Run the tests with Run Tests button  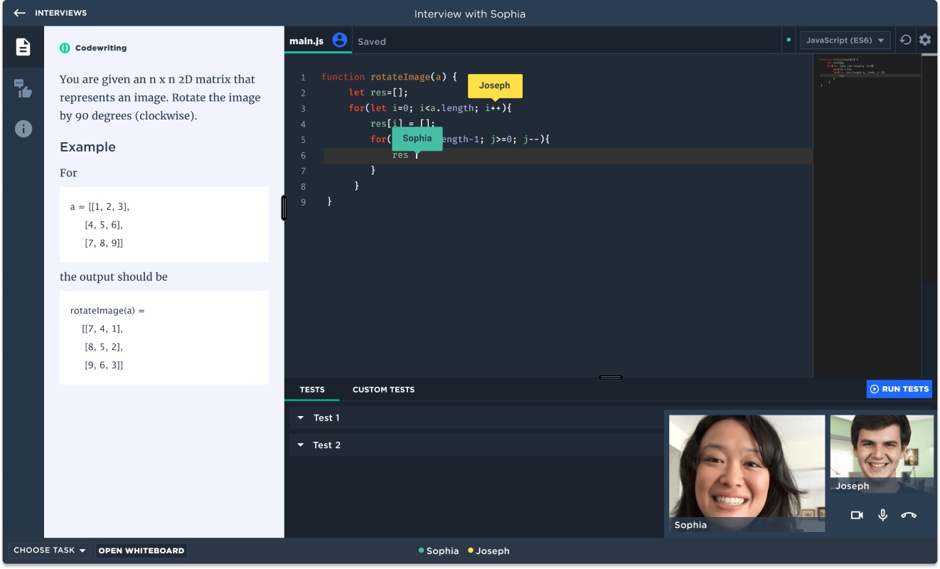[x=899, y=389]
